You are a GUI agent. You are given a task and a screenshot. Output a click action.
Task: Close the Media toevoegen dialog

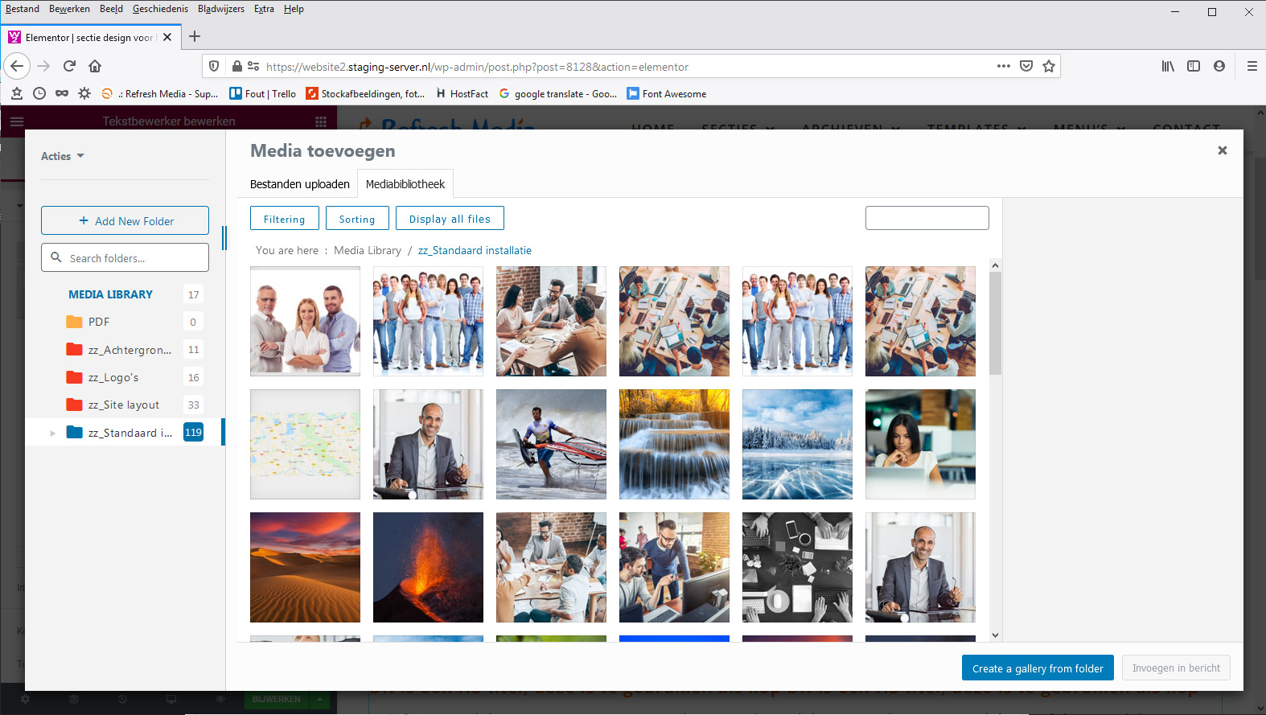click(x=1222, y=150)
